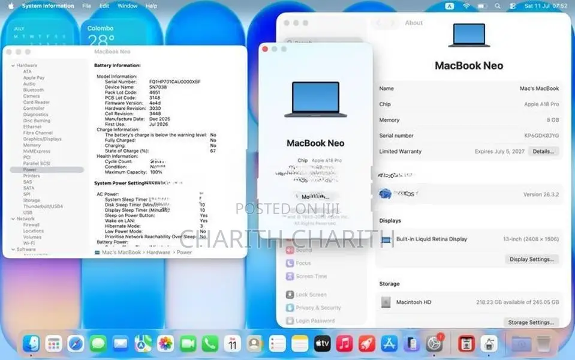Close the MacBook Neo About window

(x=265, y=49)
